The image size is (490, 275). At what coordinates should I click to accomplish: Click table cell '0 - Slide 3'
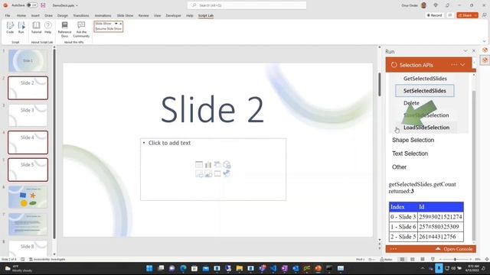(x=403, y=217)
